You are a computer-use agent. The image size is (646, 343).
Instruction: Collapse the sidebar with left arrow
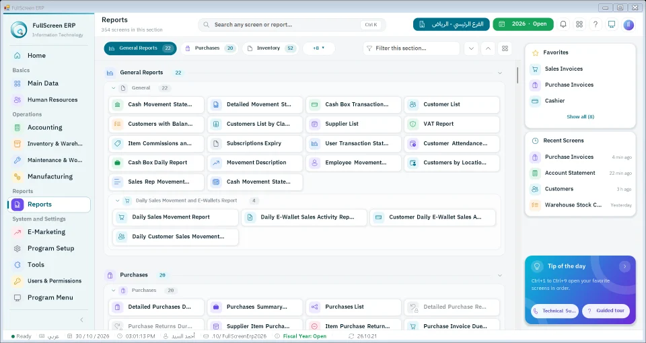81,320
